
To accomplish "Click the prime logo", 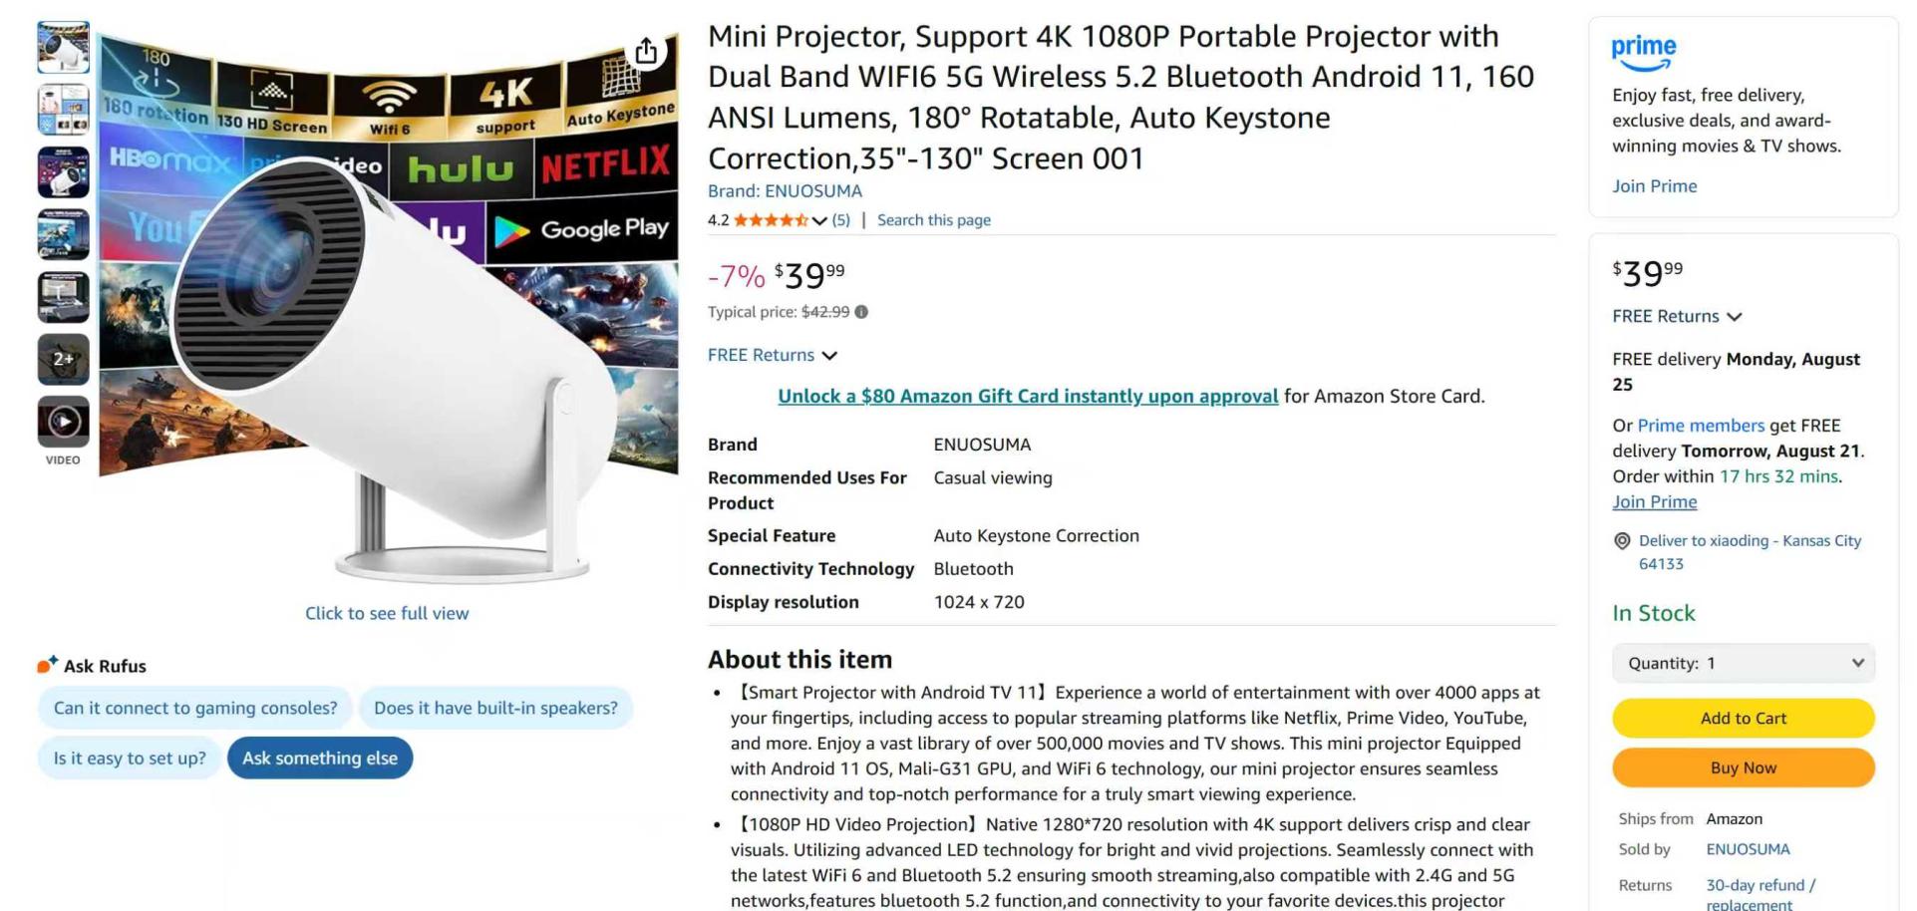I will click(x=1644, y=53).
